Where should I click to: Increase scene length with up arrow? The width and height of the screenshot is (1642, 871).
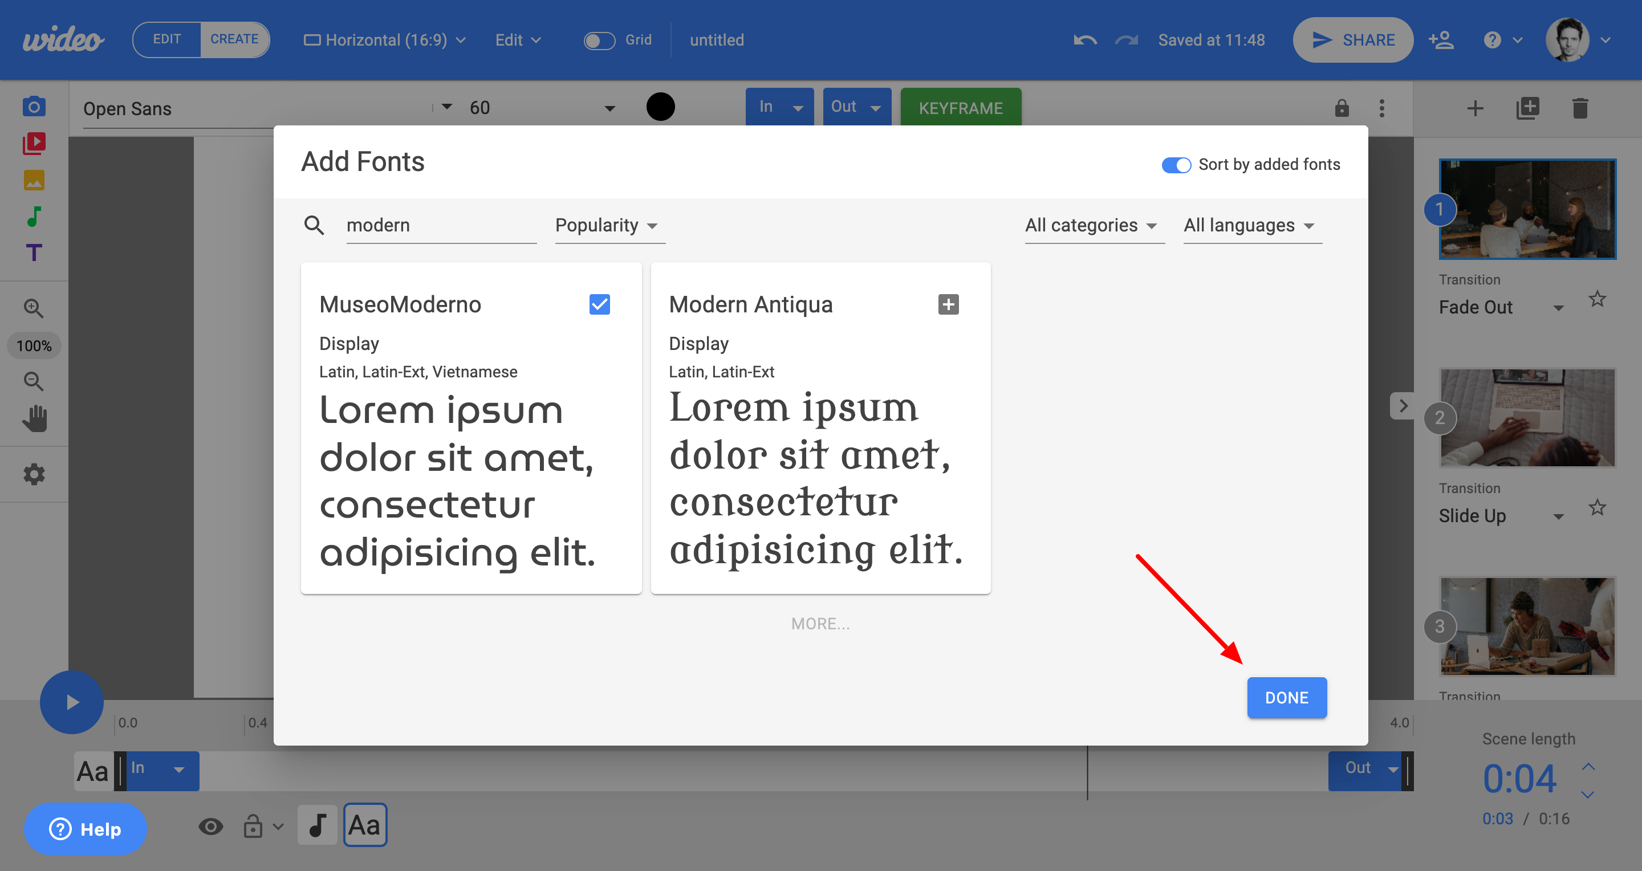point(1588,766)
